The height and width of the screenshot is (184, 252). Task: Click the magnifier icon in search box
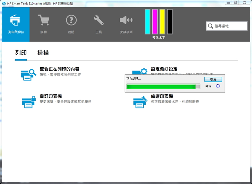click(x=210, y=26)
